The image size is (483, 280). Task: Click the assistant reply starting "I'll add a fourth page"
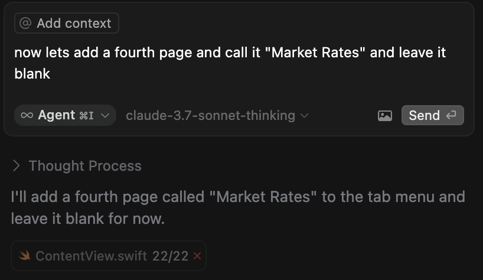tap(238, 207)
